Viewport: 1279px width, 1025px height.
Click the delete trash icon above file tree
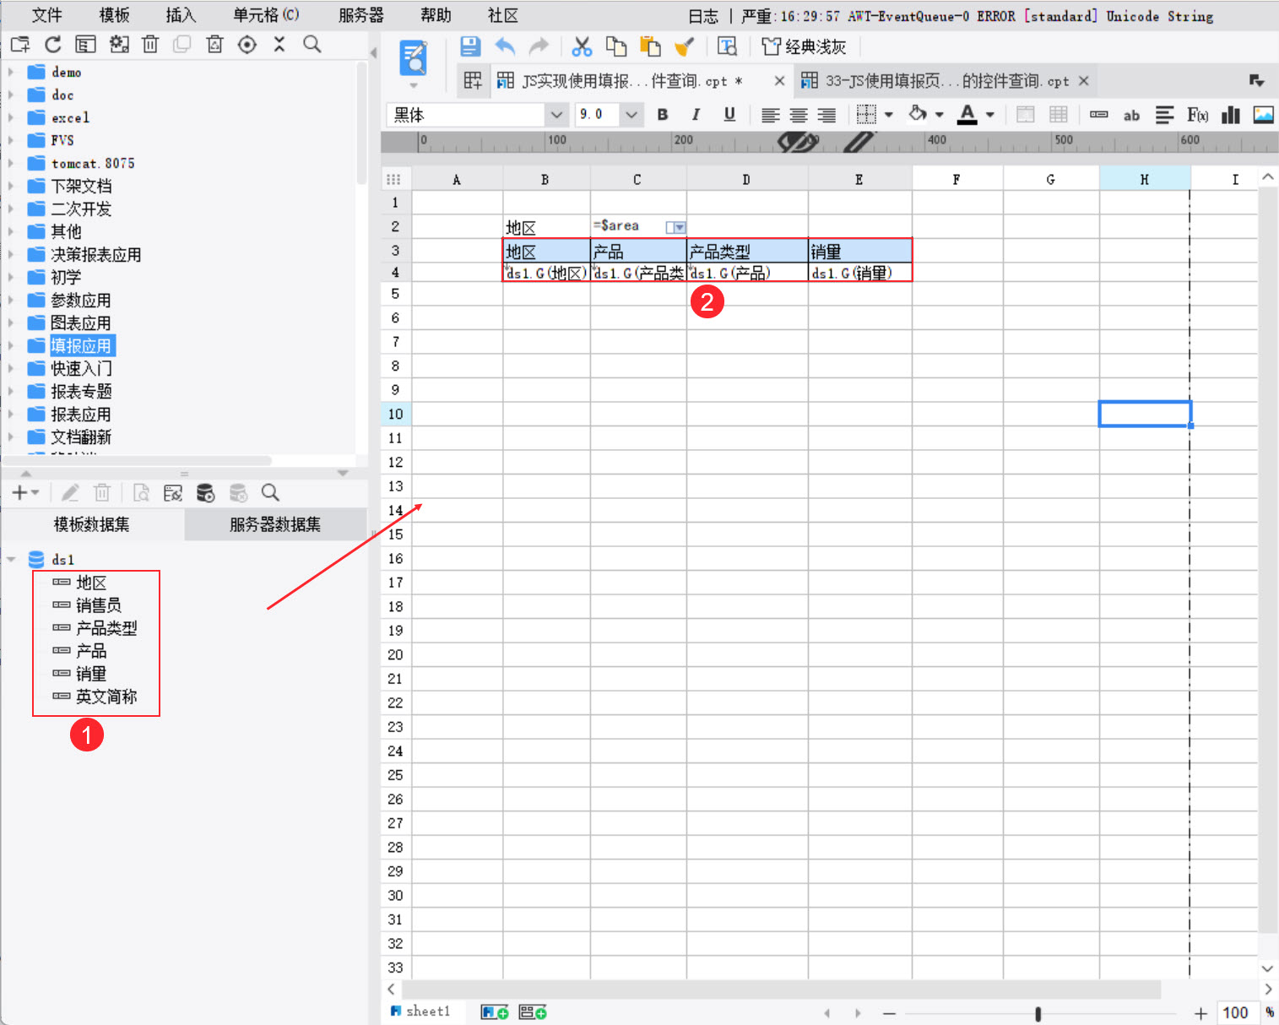[150, 45]
